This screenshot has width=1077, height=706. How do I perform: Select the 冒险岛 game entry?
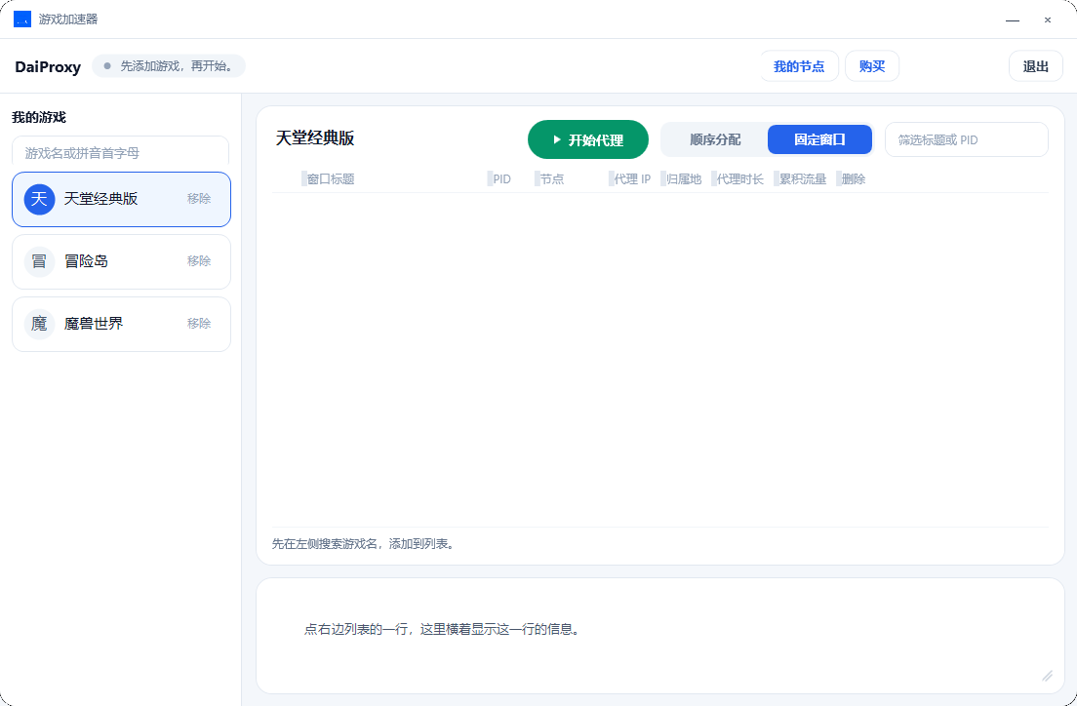click(122, 261)
